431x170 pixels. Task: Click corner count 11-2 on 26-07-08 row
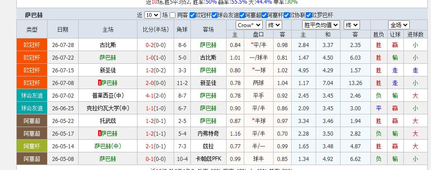182,83
